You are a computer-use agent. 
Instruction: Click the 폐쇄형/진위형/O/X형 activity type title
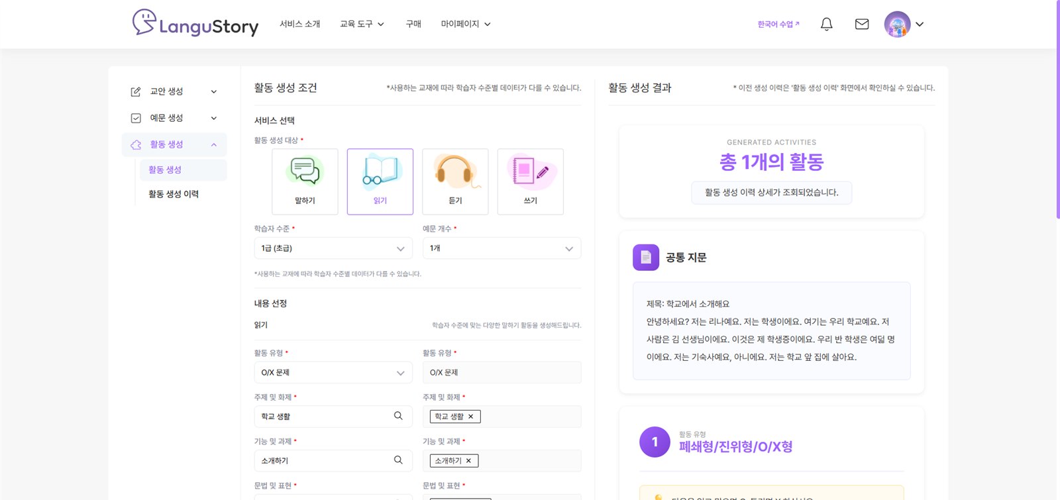pos(735,446)
